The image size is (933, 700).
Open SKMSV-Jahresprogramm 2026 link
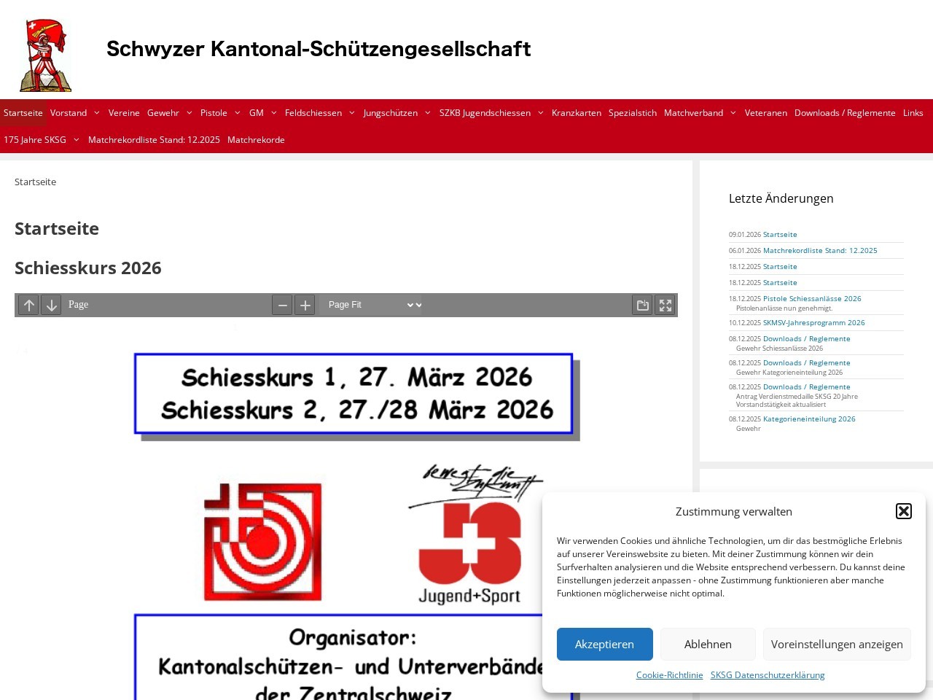click(x=813, y=323)
